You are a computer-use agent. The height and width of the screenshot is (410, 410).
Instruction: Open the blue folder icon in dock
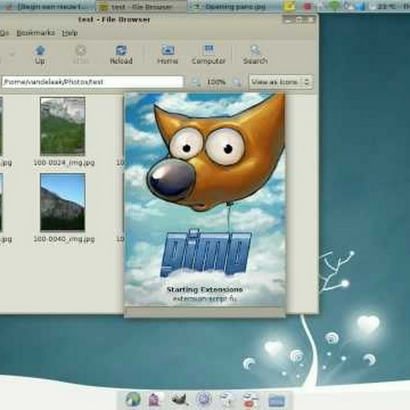(277, 400)
